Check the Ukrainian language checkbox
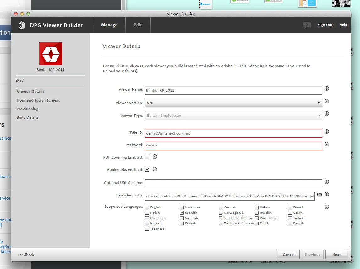The image size is (360, 269). pyautogui.click(x=182, y=207)
